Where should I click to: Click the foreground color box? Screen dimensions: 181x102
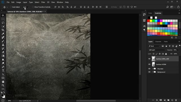[x=2, y=95]
